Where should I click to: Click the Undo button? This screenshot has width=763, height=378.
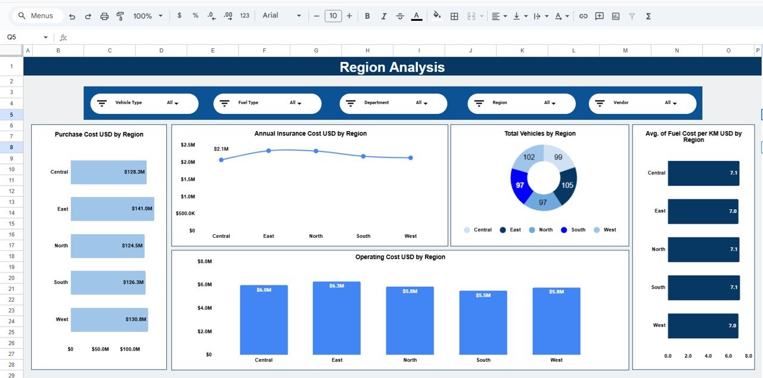click(x=72, y=16)
